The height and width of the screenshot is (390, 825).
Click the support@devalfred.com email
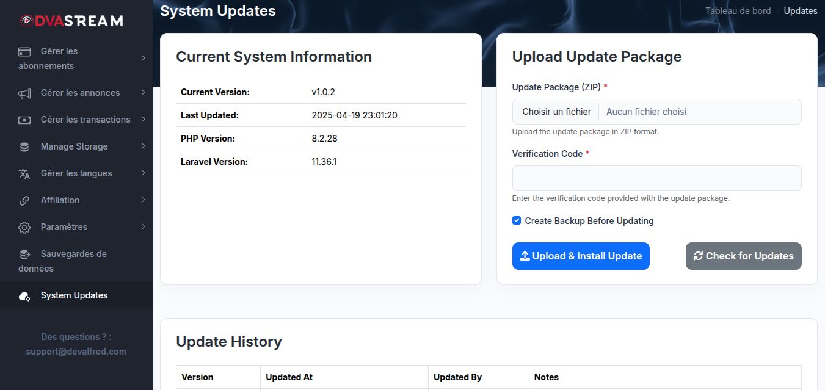pos(76,352)
